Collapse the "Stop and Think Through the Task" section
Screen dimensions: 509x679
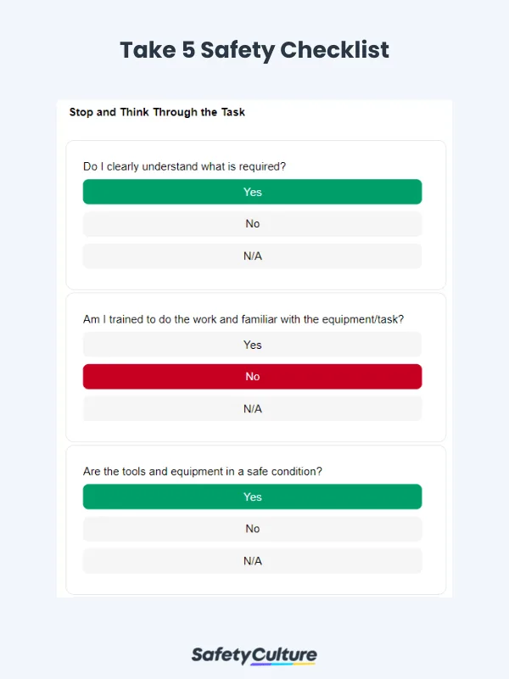tap(156, 111)
